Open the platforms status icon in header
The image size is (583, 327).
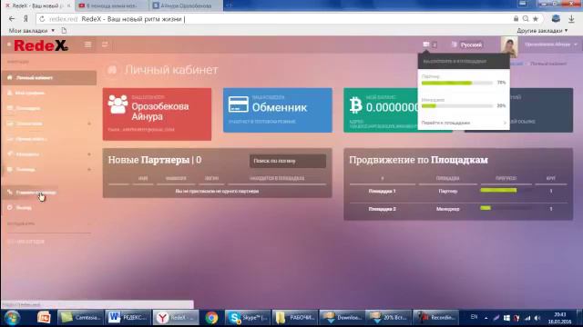426,45
